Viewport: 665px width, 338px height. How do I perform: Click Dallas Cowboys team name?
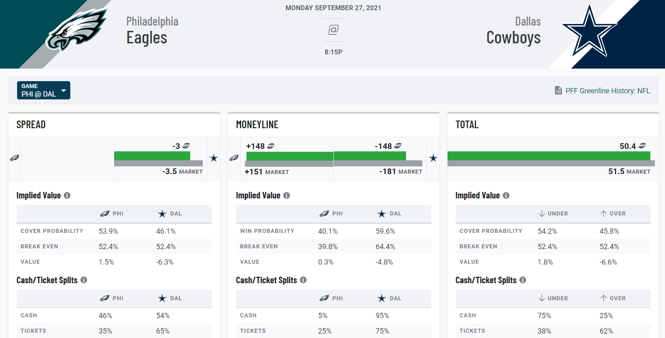pyautogui.click(x=514, y=30)
